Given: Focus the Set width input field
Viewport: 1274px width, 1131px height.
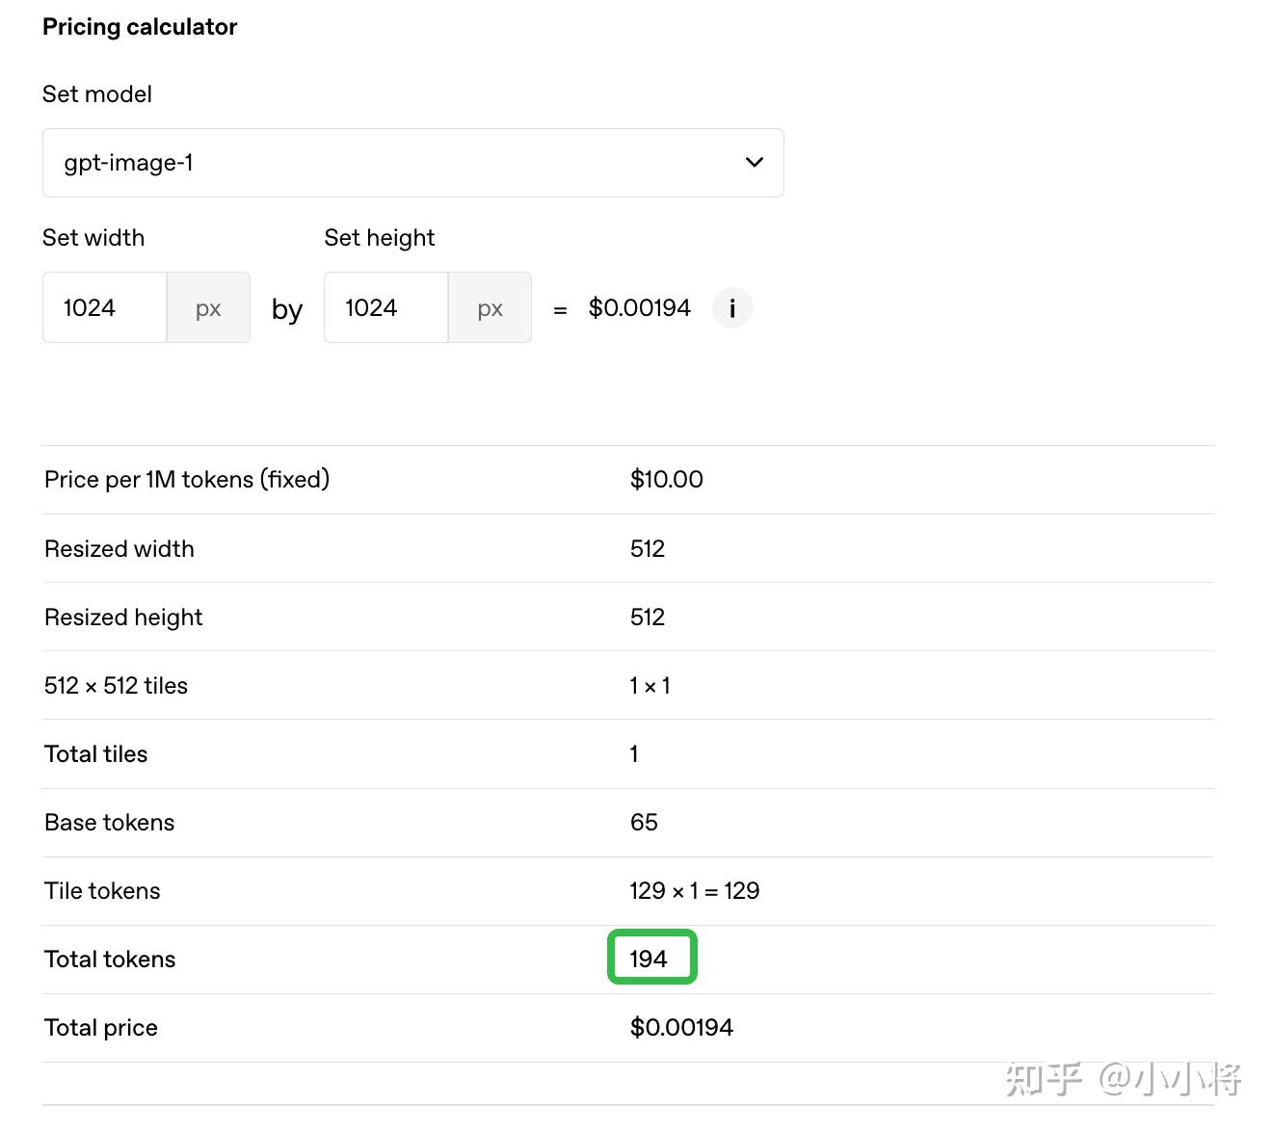Looking at the screenshot, I should [105, 308].
